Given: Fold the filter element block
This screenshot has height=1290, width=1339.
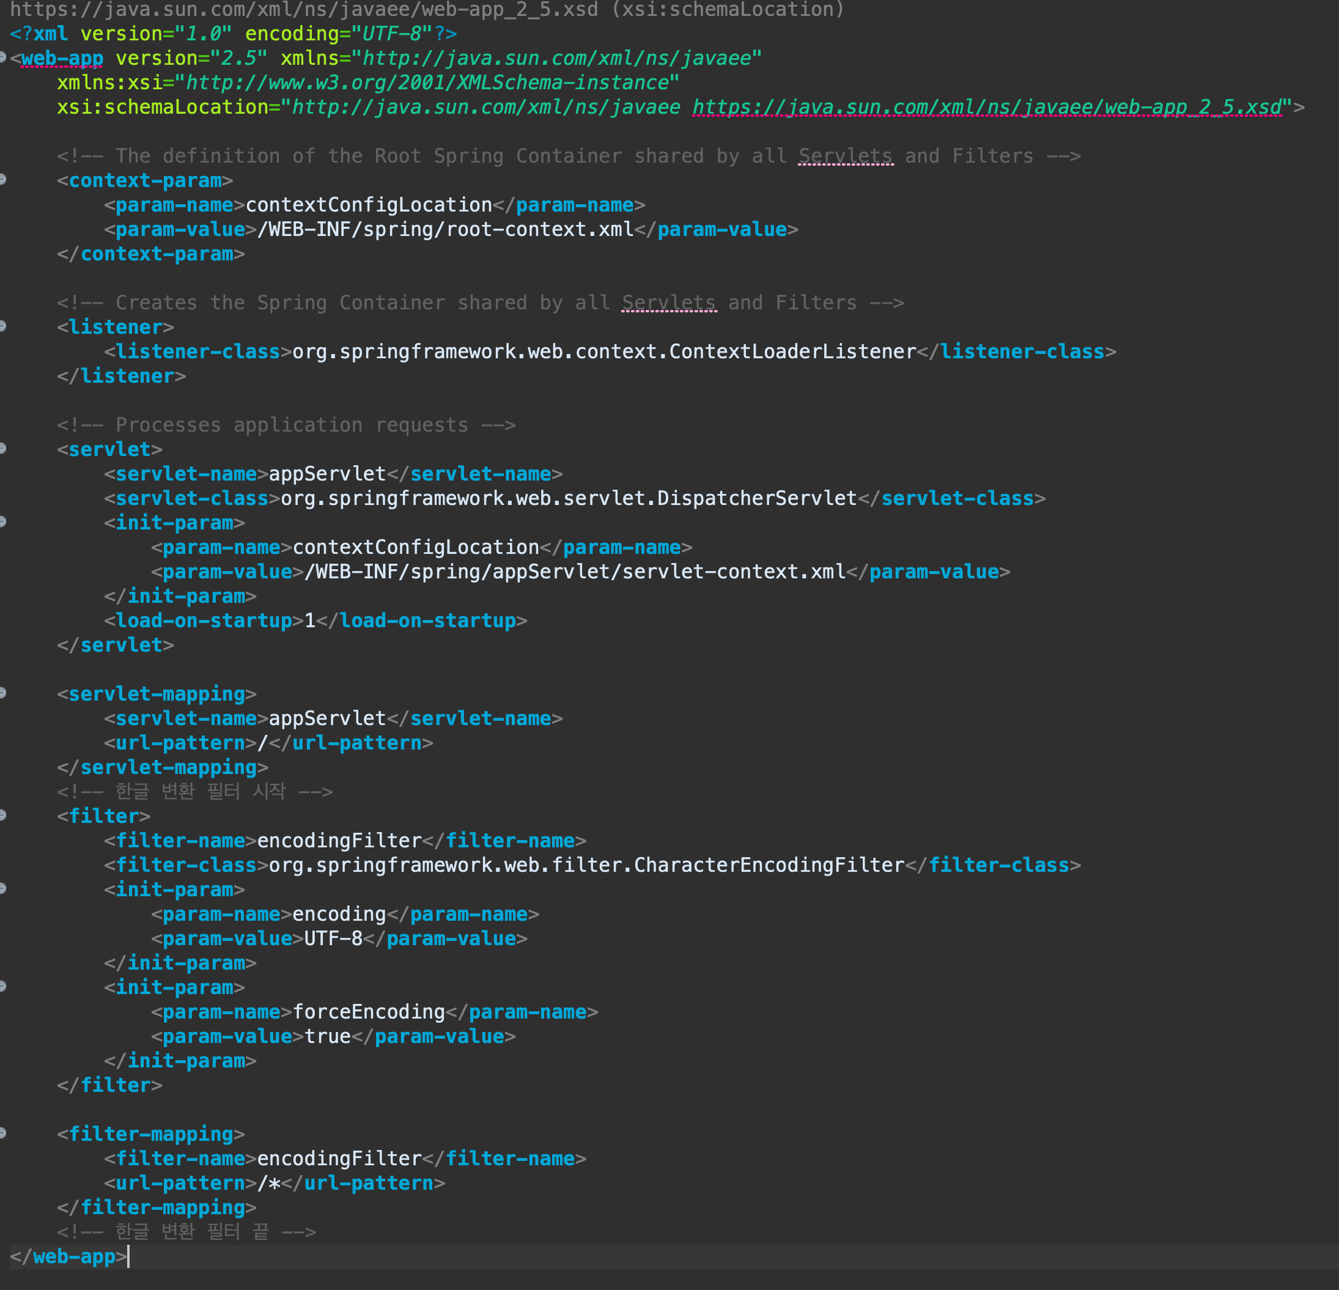Looking at the screenshot, I should (2, 816).
